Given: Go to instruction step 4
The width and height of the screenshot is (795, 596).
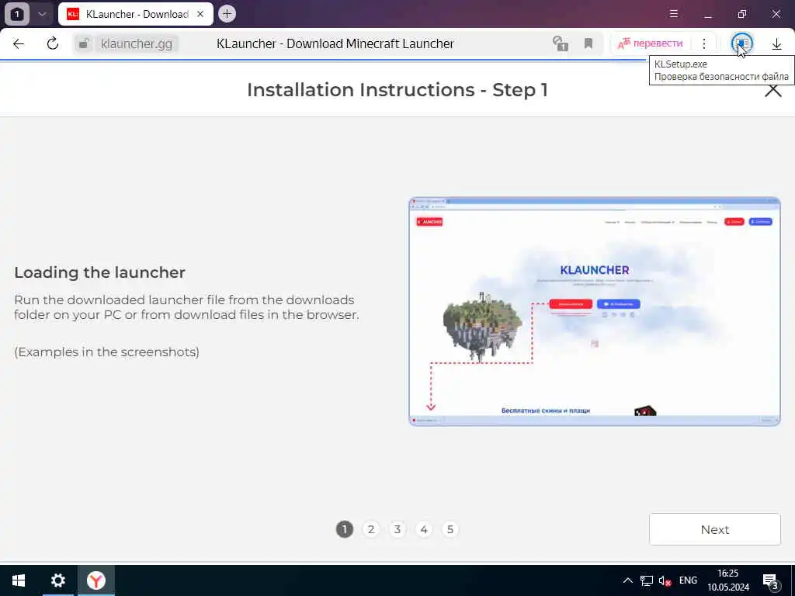Looking at the screenshot, I should coord(424,529).
